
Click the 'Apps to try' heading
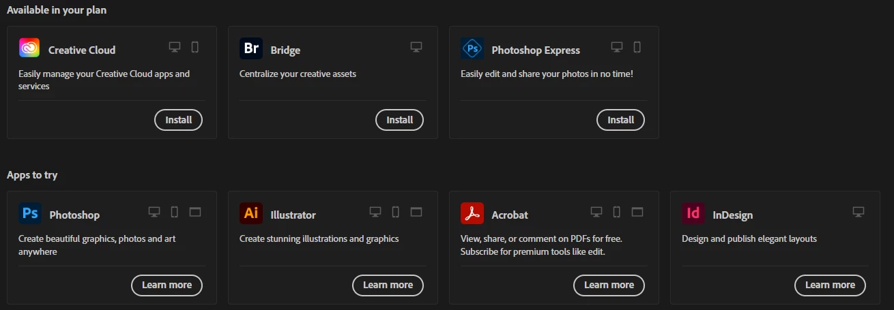tap(32, 175)
